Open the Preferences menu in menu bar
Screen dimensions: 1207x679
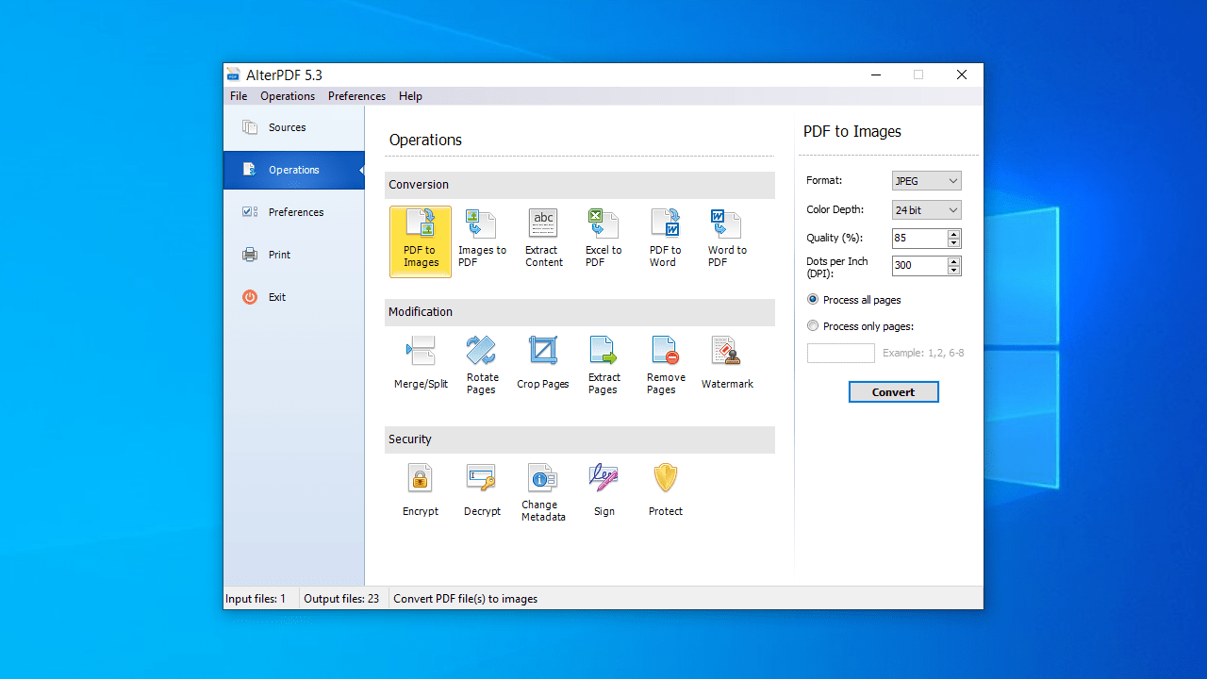[356, 96]
